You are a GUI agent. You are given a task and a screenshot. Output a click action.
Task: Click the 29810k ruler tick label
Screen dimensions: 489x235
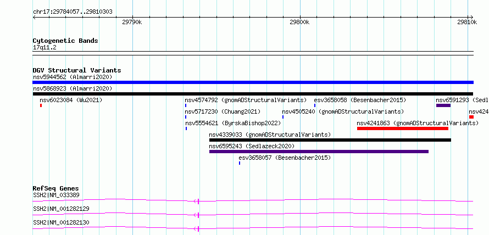(x=467, y=22)
